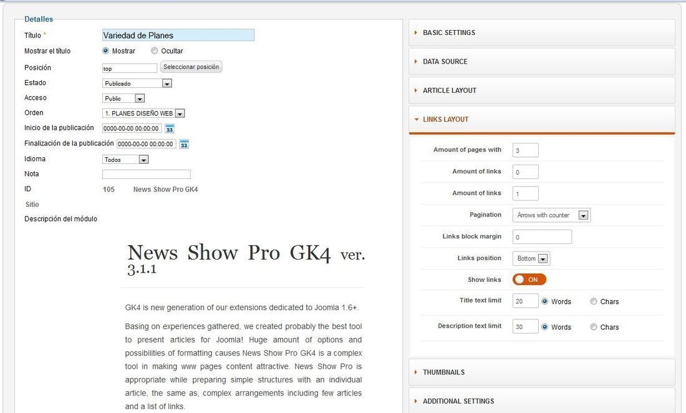Open the Acceso dropdown showing Public
686x413 pixels.
point(123,99)
